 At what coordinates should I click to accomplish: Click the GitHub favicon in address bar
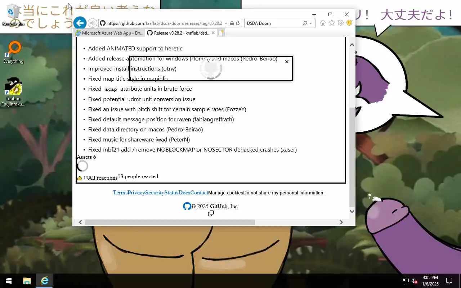[103, 23]
